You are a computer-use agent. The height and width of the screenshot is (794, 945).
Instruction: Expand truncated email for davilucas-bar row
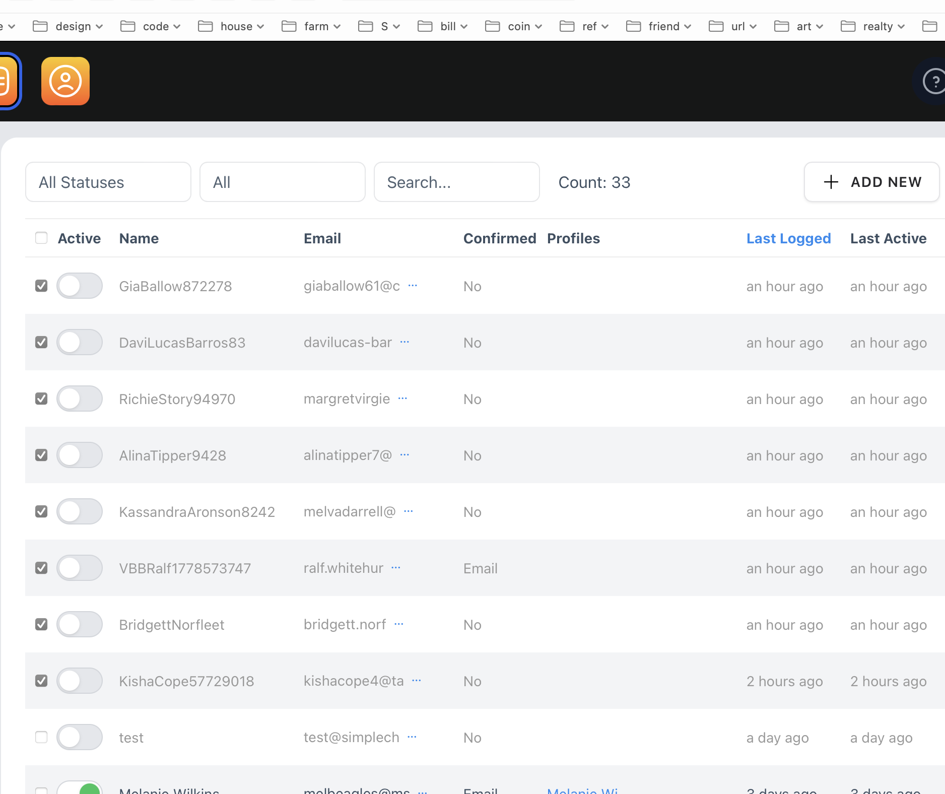pos(404,342)
